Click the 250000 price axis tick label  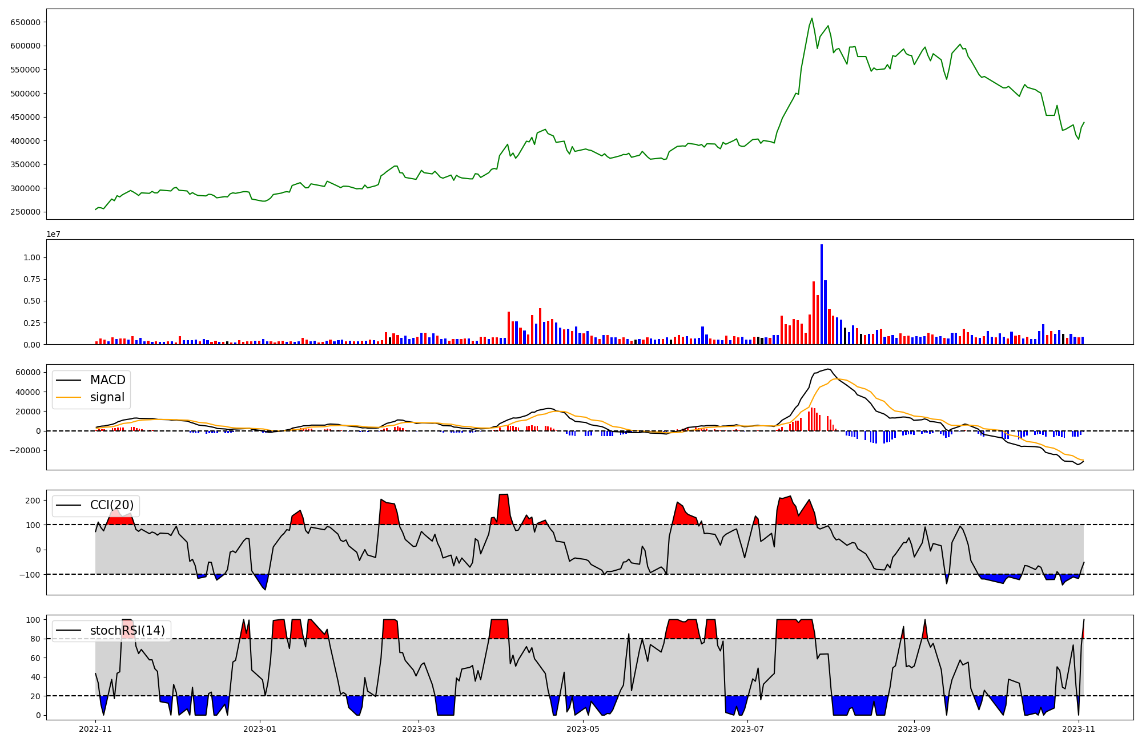pos(25,212)
